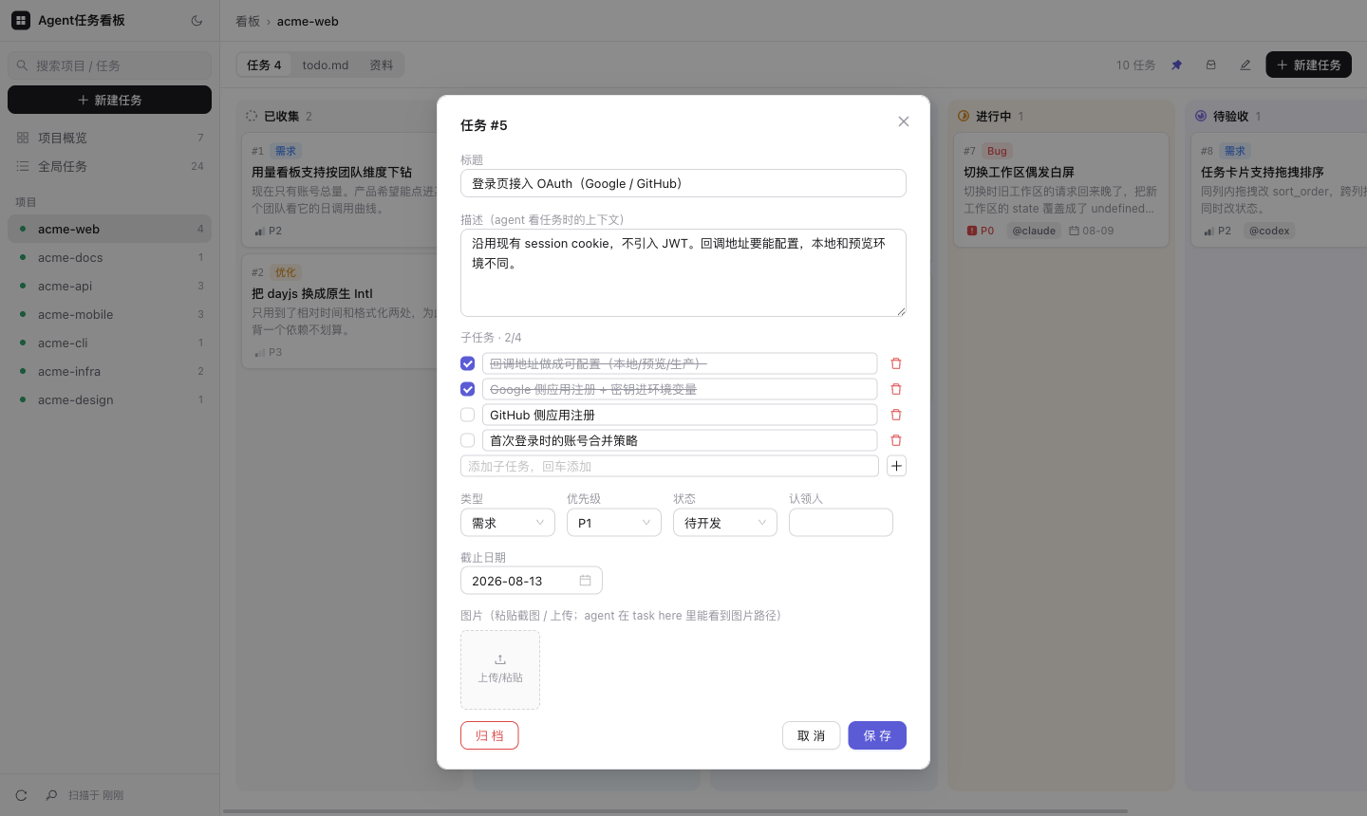The height and width of the screenshot is (816, 1367).
Task: Select acme-api project in sidebar
Action: [x=109, y=286]
